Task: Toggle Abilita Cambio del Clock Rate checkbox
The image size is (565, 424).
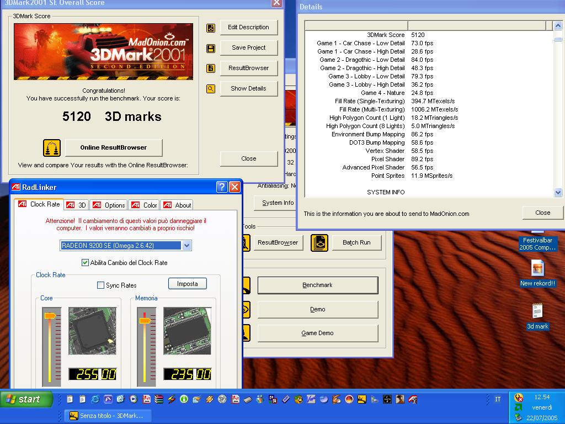Action: pyautogui.click(x=85, y=262)
